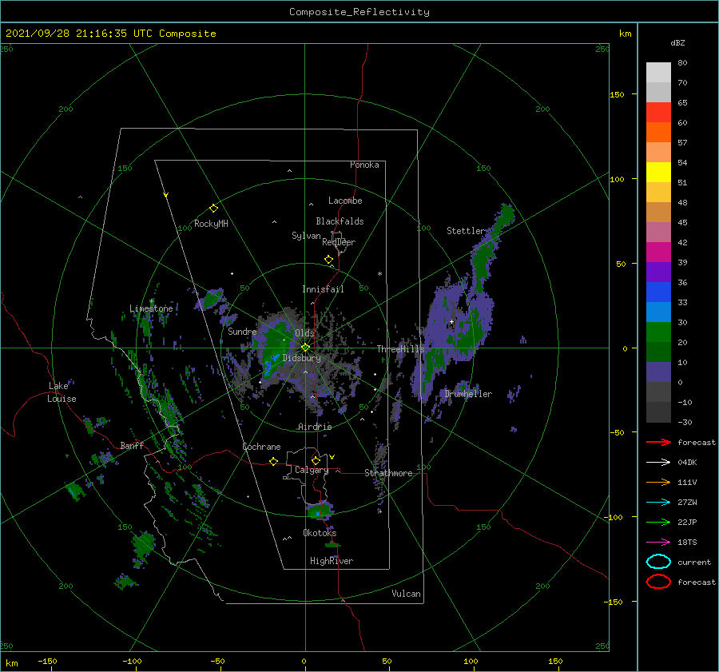Click the red forecast arrow in the legend
This screenshot has width=719, height=672.
(x=658, y=442)
